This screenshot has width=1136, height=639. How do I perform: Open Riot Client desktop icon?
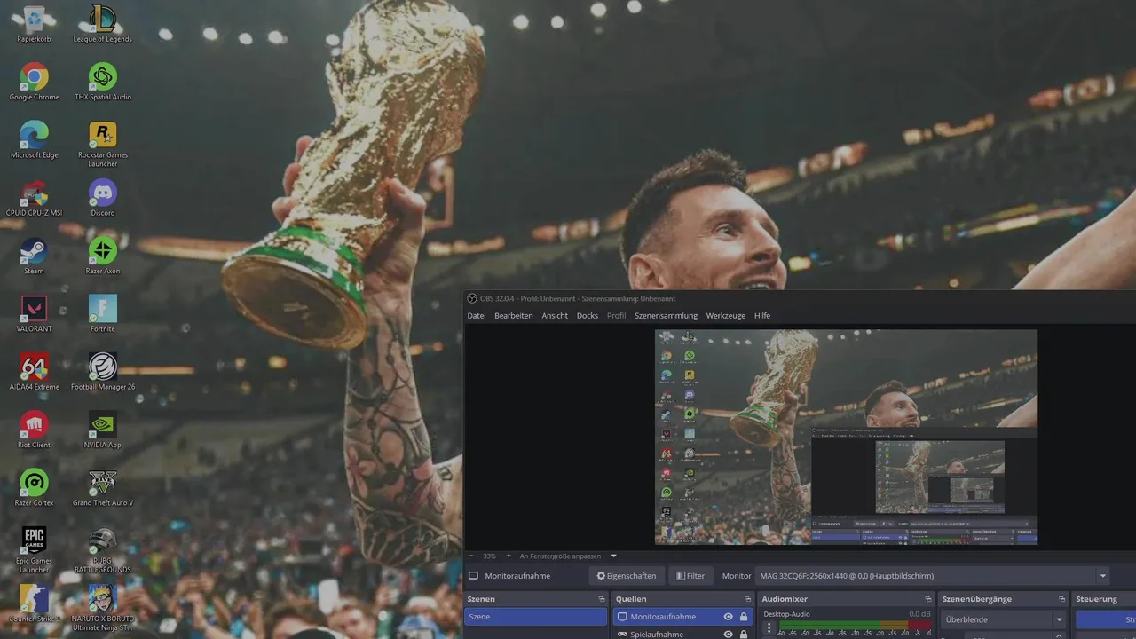(x=34, y=430)
